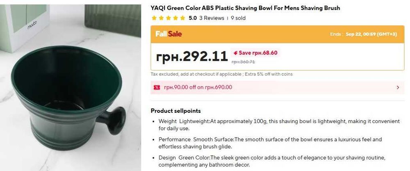This screenshot has height=171, width=410.
Task: Click the Product sellpoints heading
Action: pos(176,111)
